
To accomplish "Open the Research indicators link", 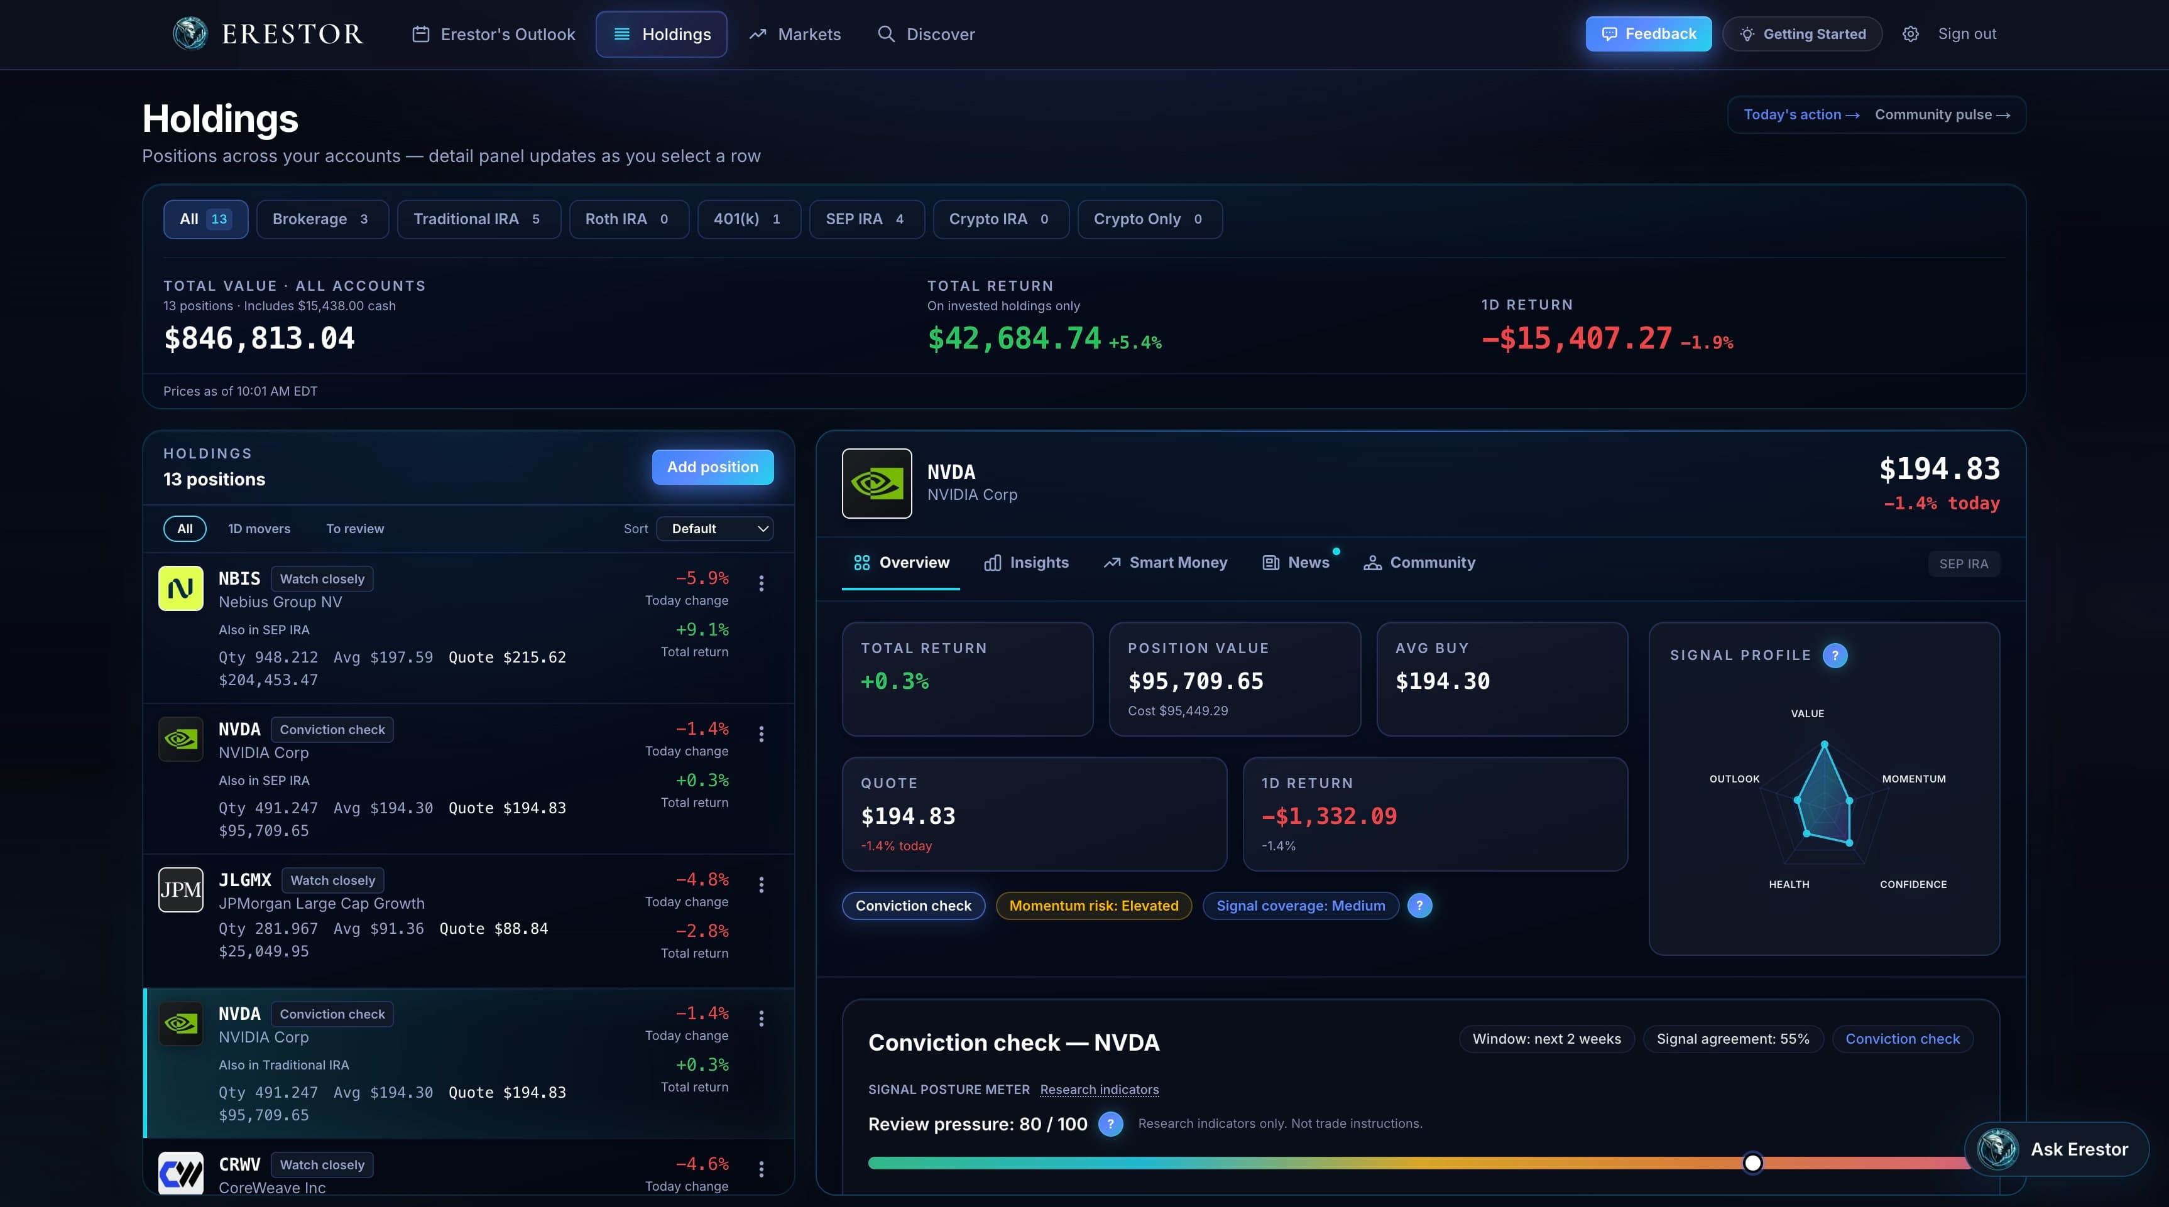I will [x=1099, y=1089].
